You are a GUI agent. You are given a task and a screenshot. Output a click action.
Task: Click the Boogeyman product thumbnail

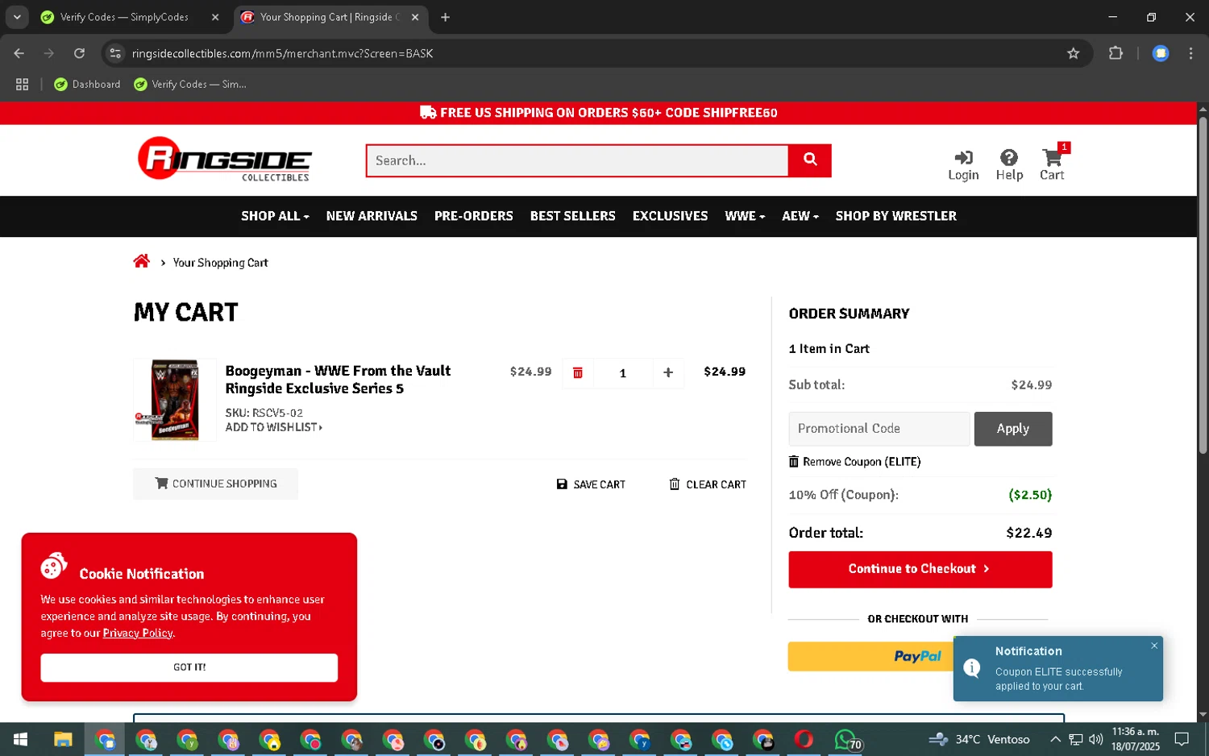pyautogui.click(x=175, y=400)
